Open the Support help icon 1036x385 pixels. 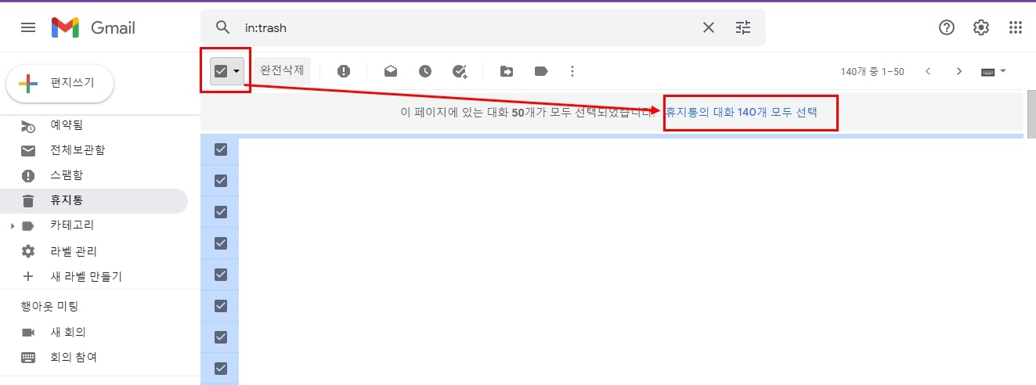click(947, 27)
